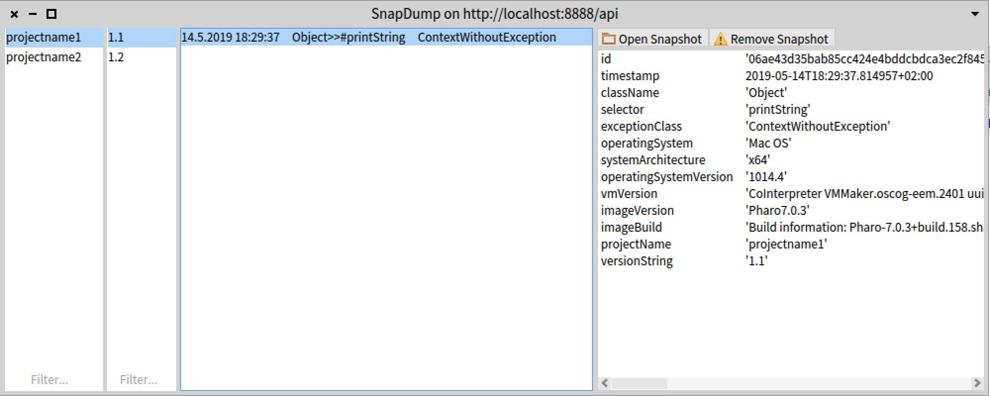Click the window title SnapDump on http://localhost:8888/api
Screen dimensions: 990x396
click(495, 14)
